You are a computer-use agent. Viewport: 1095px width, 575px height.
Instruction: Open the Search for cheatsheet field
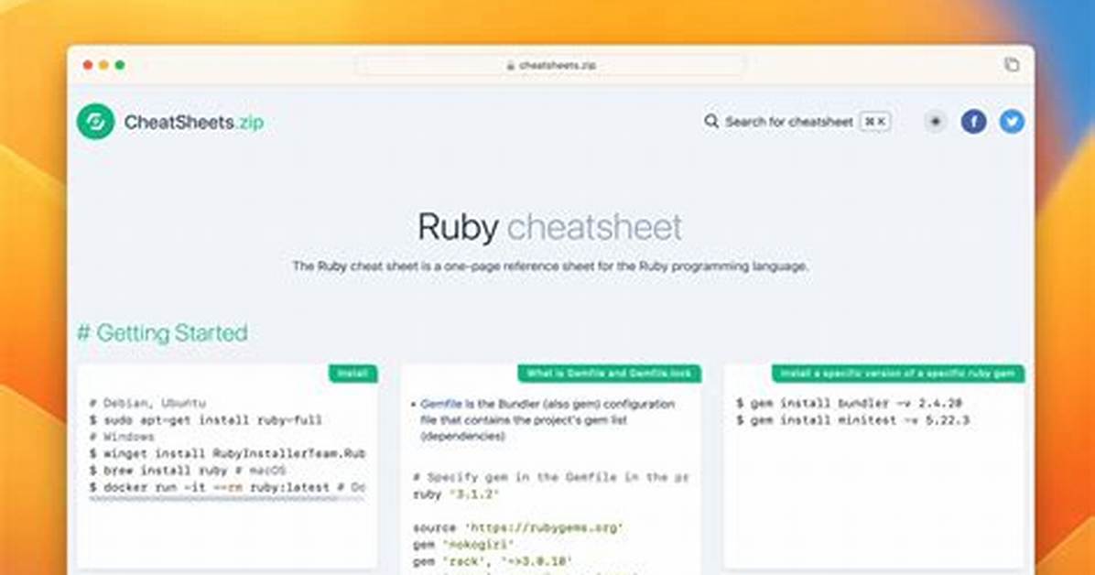coord(797,122)
